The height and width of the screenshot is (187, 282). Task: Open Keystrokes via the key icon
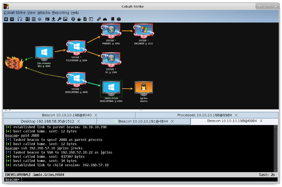[x=59, y=19]
